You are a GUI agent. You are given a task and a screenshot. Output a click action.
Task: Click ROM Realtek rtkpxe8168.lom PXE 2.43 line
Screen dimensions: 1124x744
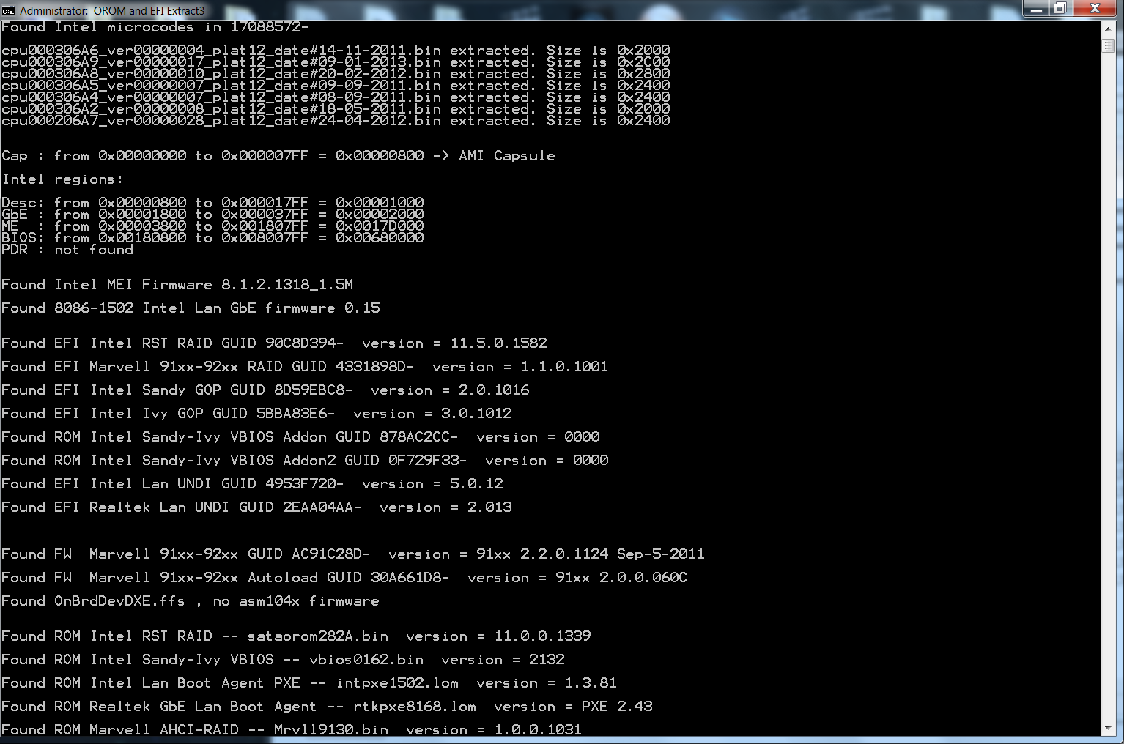pos(327,707)
